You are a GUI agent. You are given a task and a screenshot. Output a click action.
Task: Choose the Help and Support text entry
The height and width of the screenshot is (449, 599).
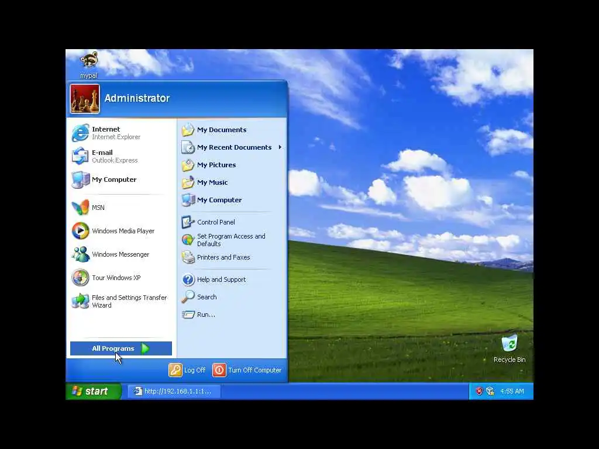(x=221, y=279)
